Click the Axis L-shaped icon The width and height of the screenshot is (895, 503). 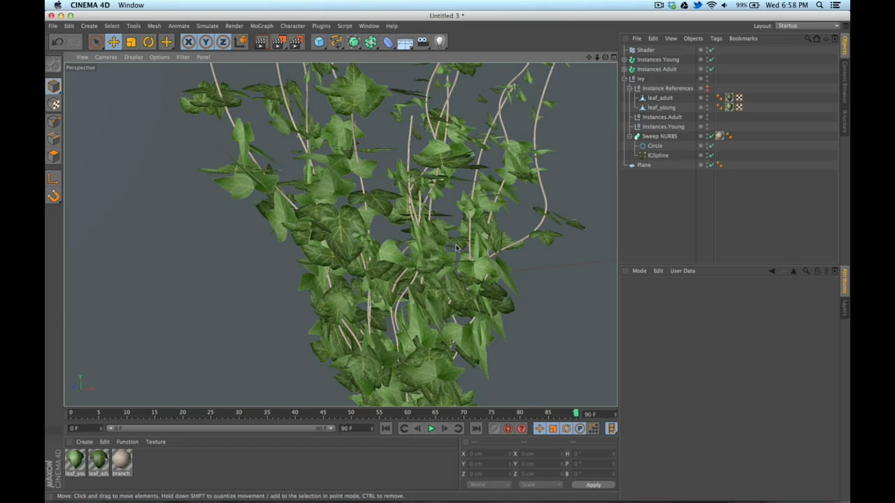53,179
